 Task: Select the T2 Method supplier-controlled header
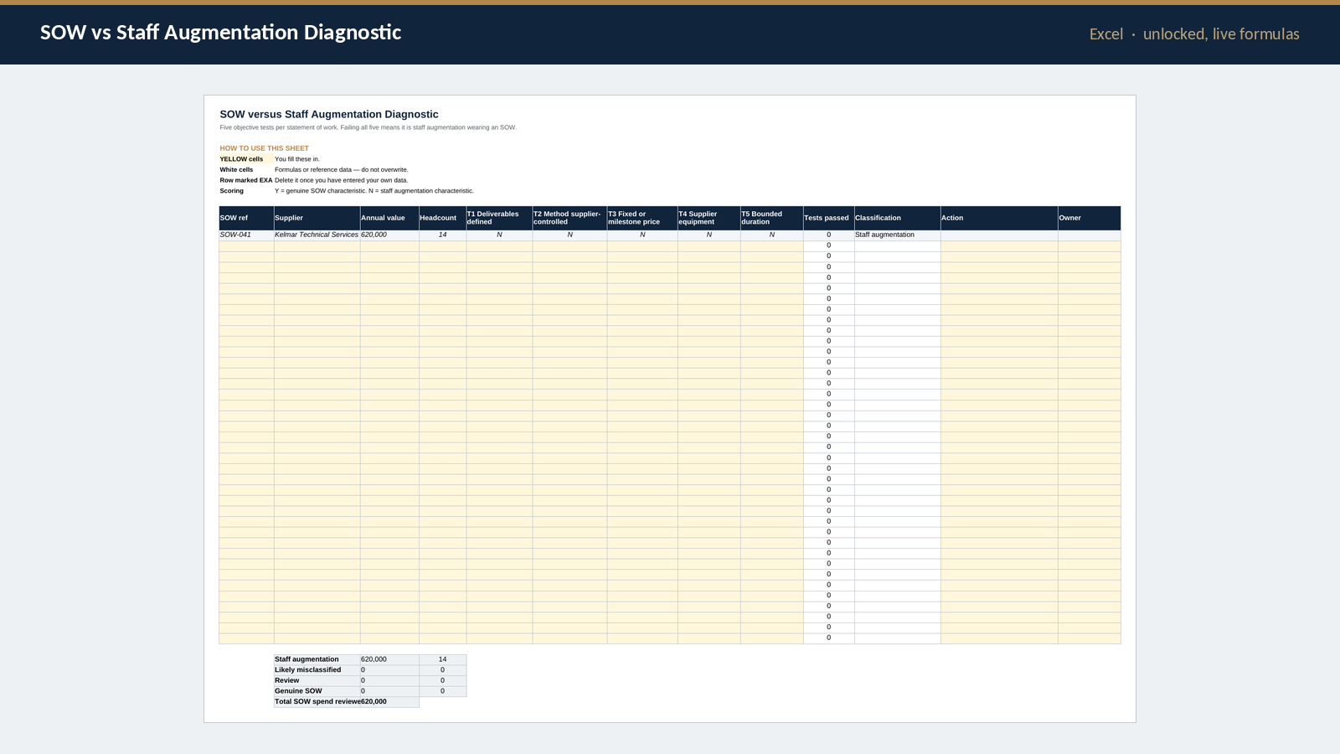(569, 218)
